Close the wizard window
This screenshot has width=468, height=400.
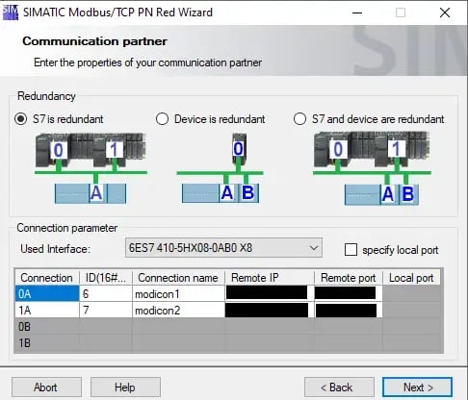445,12
